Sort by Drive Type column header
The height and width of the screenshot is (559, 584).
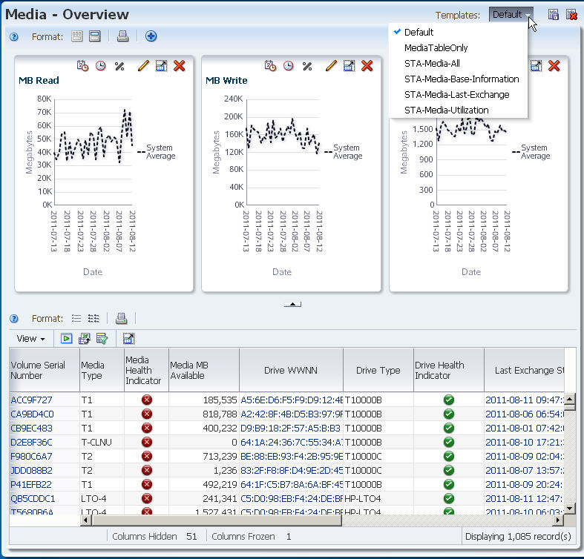(x=378, y=370)
